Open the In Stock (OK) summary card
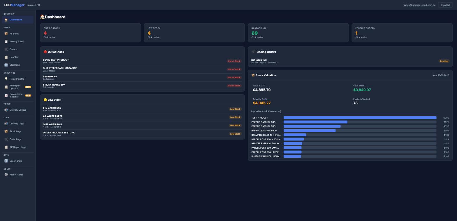Screen dimensions: 457x221 pos(298,33)
